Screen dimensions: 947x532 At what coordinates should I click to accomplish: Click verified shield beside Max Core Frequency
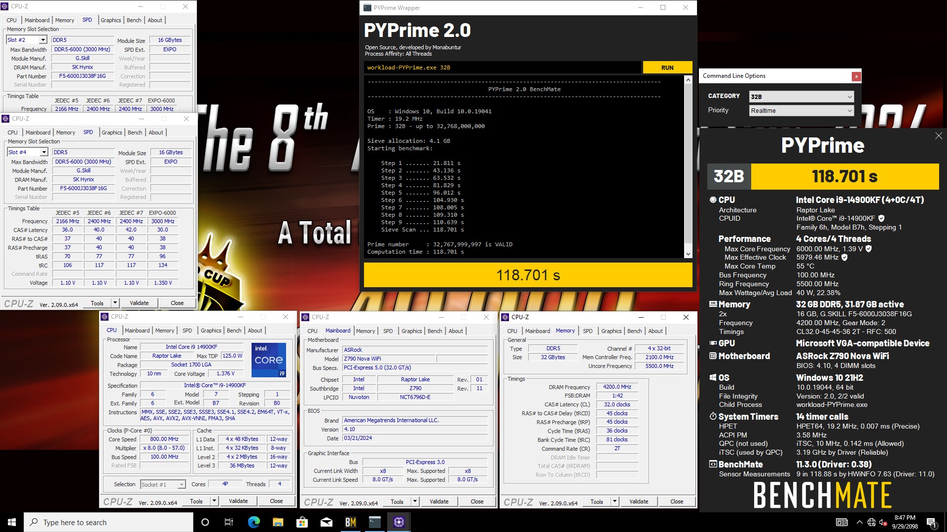tap(869, 249)
